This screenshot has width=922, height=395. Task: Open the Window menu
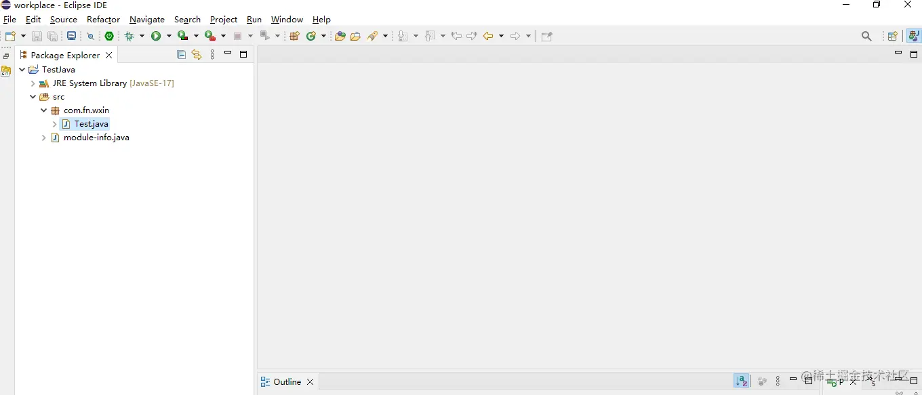tap(287, 20)
